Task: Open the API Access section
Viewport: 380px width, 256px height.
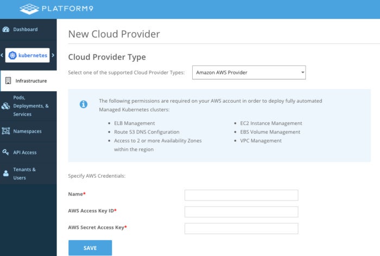Action: (28, 152)
